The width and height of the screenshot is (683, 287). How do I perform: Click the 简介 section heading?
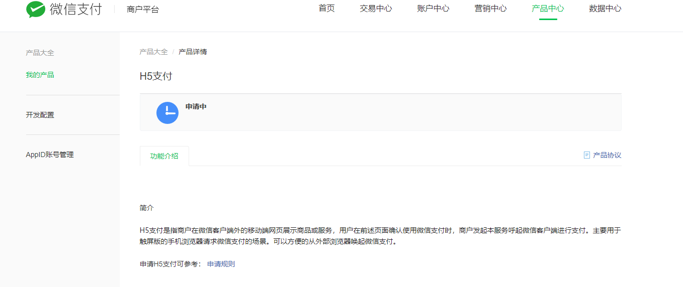(146, 208)
